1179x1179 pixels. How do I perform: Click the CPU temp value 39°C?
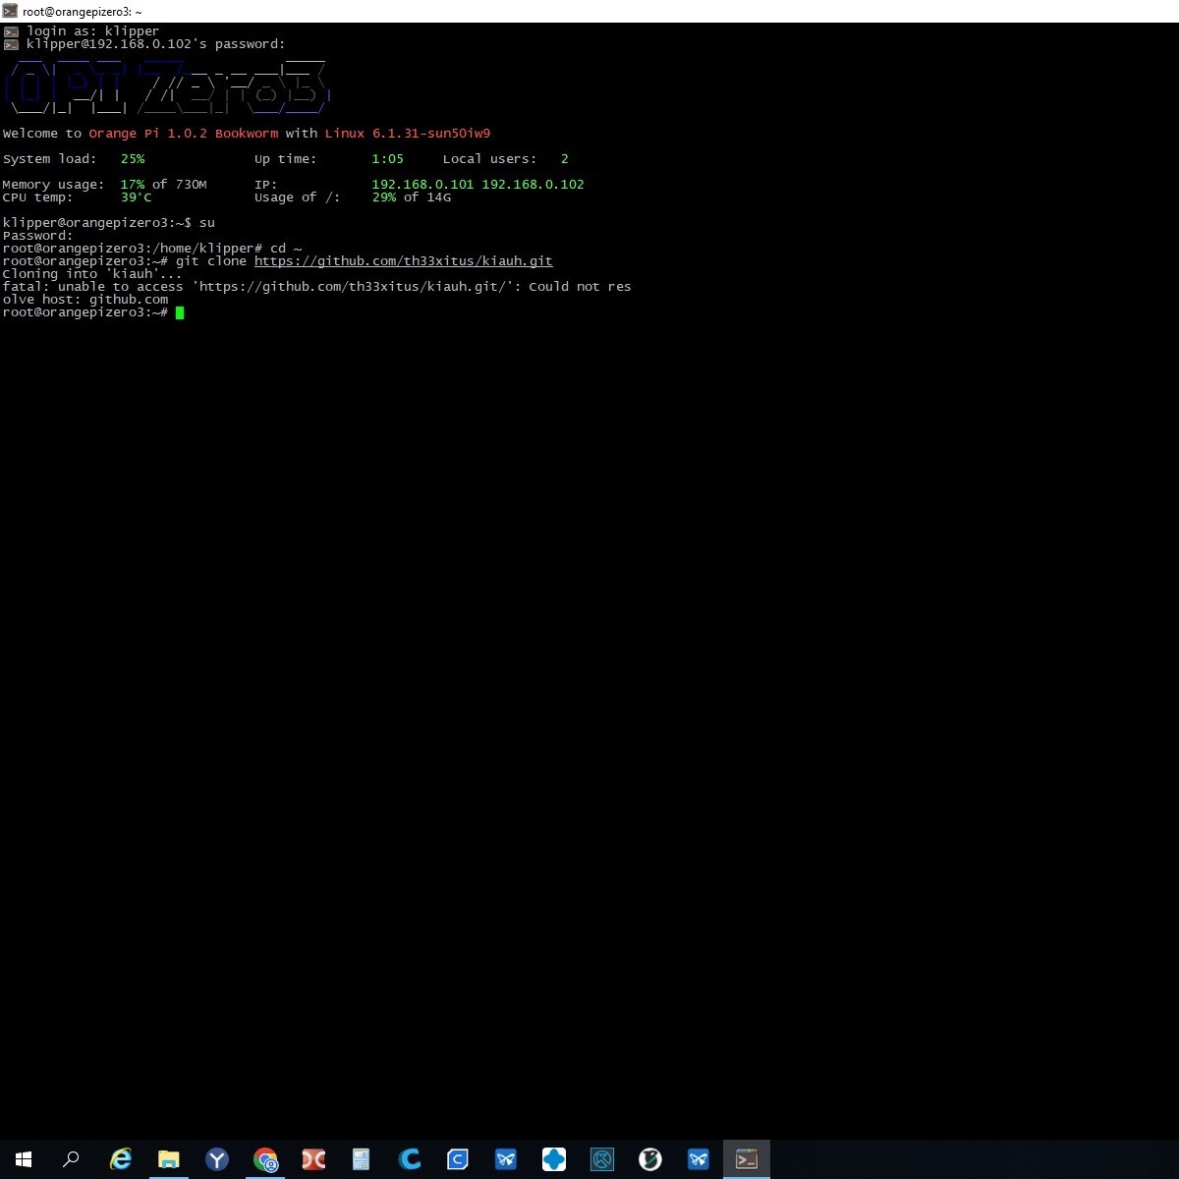click(x=137, y=197)
